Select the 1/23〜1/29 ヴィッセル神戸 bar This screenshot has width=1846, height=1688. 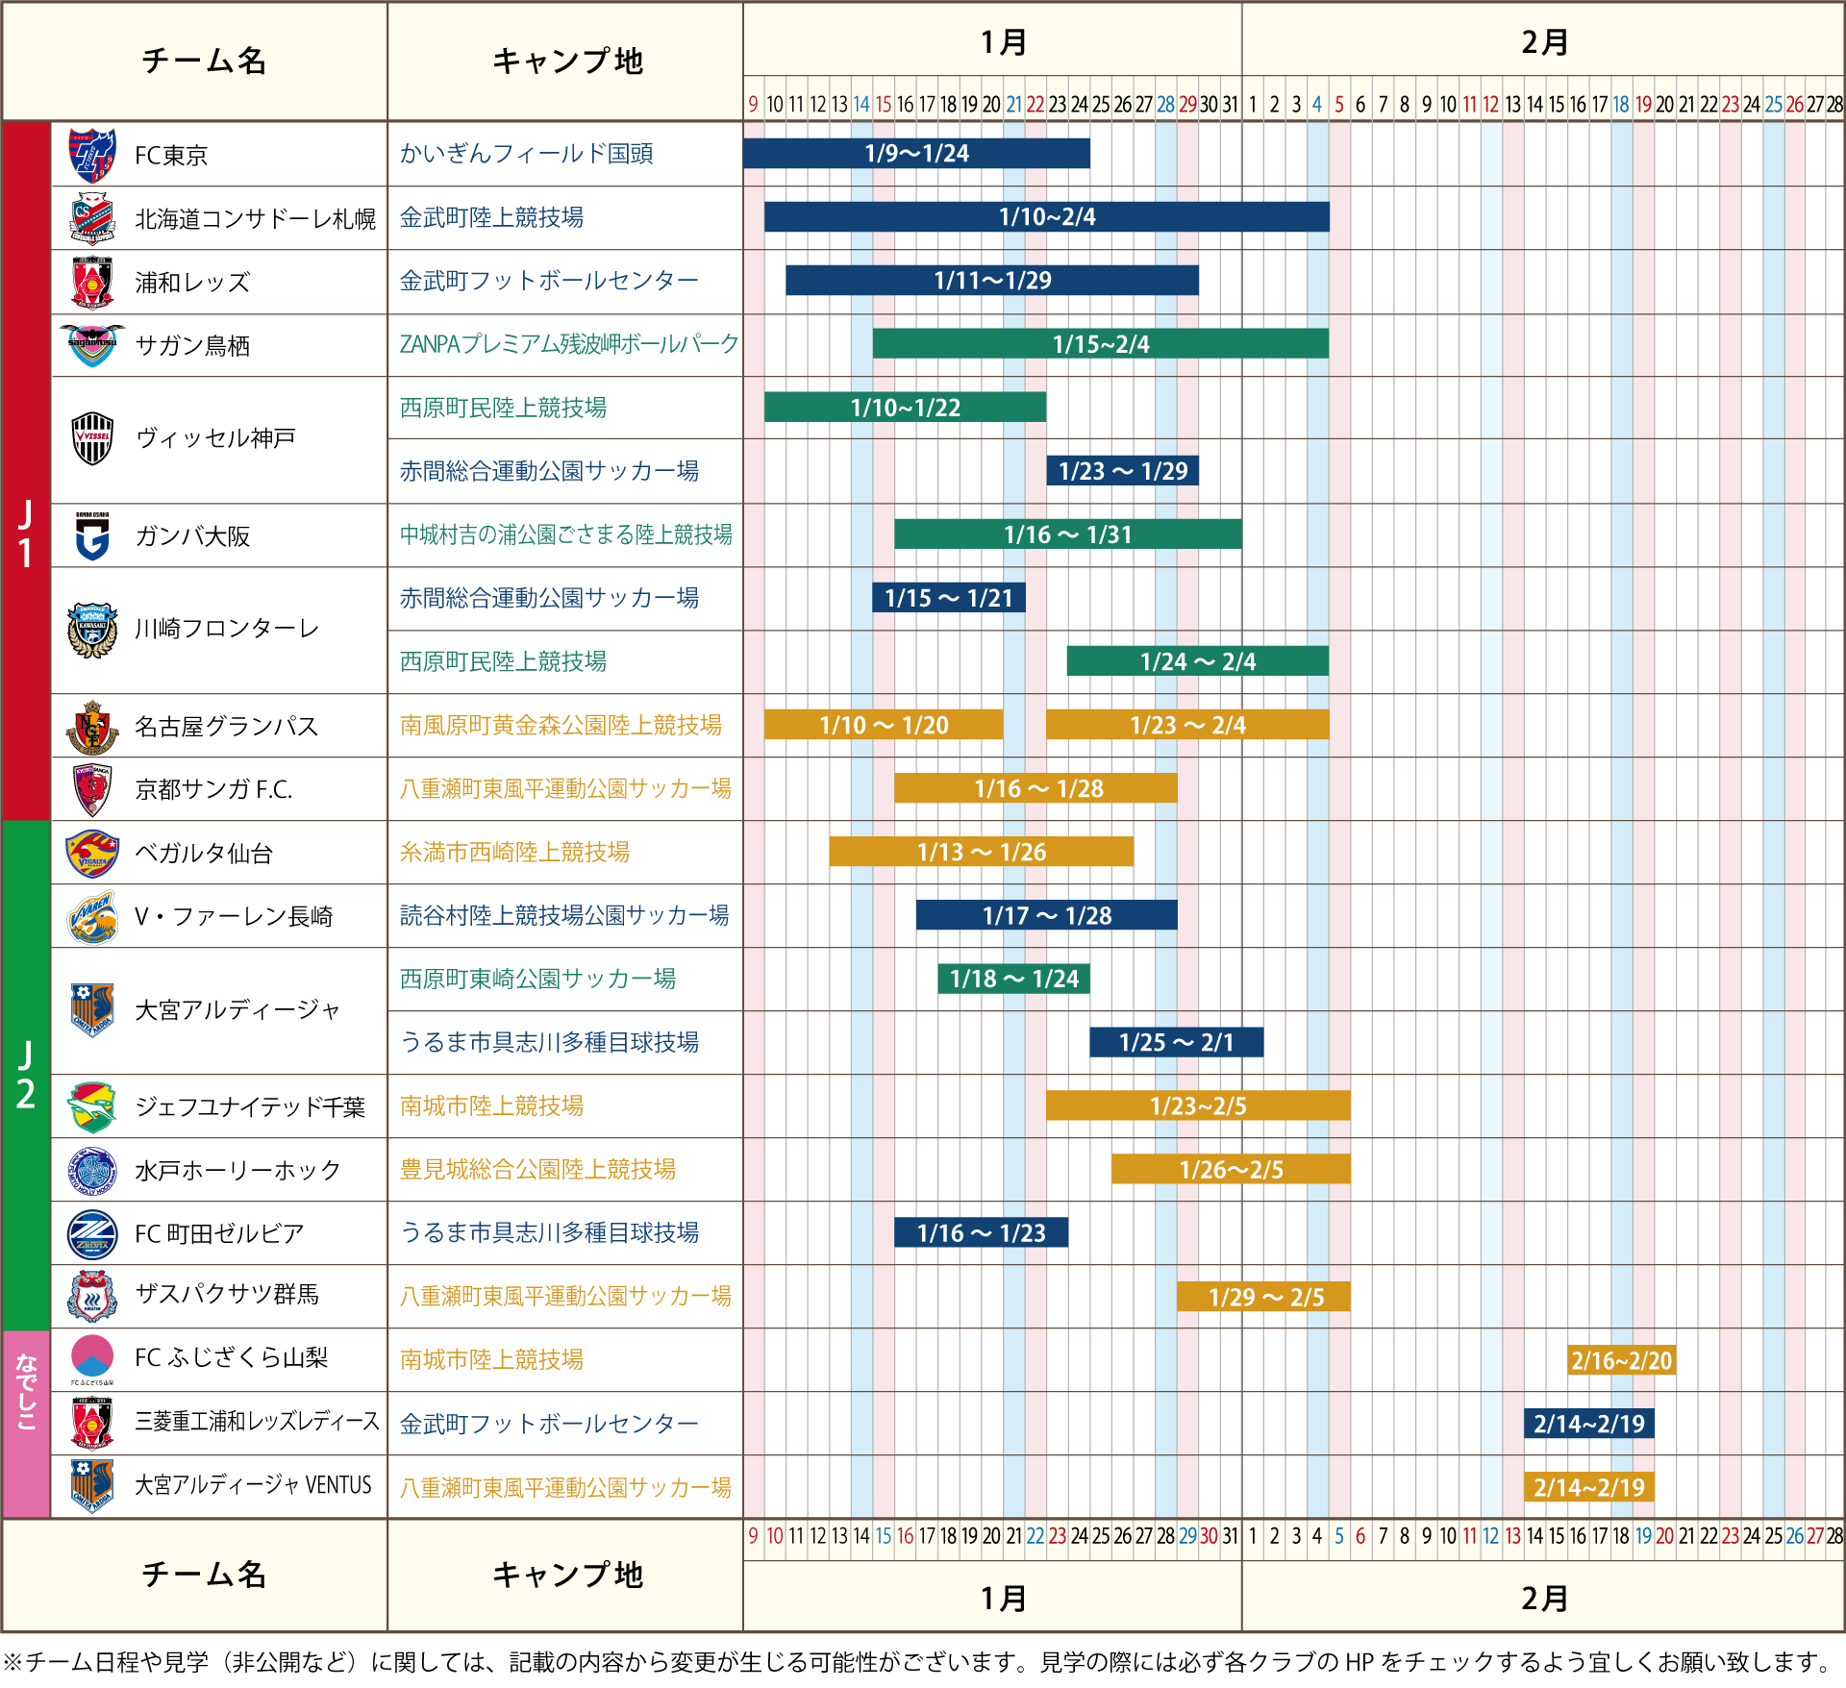click(x=1123, y=471)
